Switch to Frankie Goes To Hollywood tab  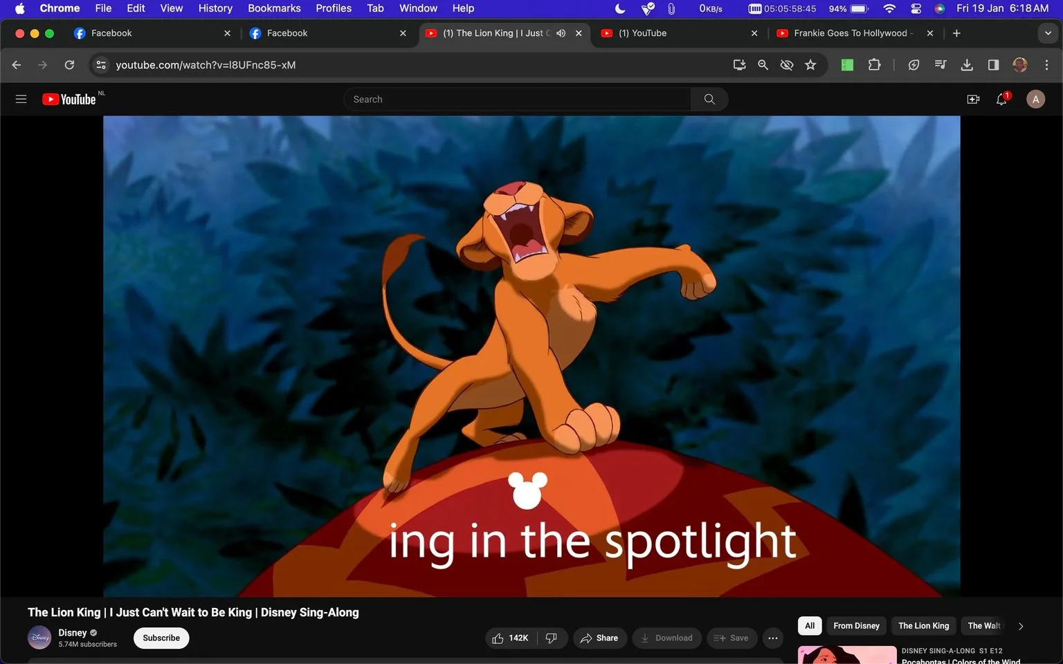pos(855,33)
